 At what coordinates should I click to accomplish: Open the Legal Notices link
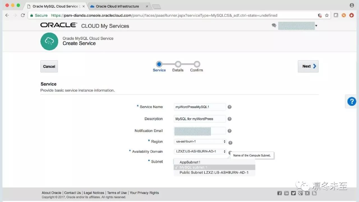(94, 193)
